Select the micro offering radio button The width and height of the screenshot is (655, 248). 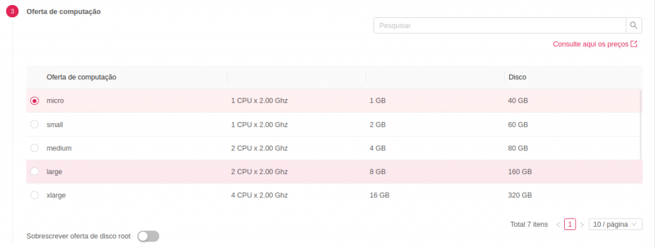pos(35,100)
